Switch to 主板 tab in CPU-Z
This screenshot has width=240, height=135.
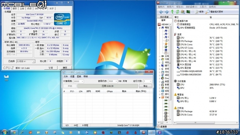point(22,9)
